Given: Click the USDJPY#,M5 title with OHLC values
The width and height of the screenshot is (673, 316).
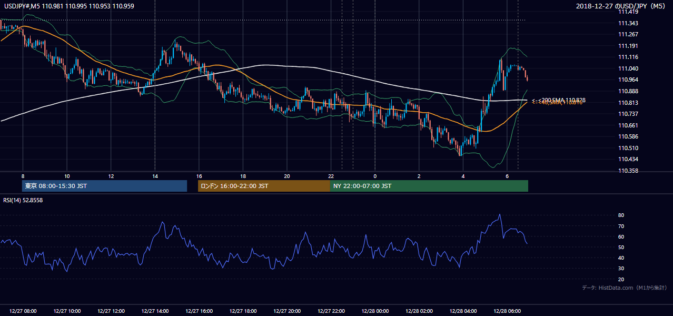Looking at the screenshot, I should point(69,6).
